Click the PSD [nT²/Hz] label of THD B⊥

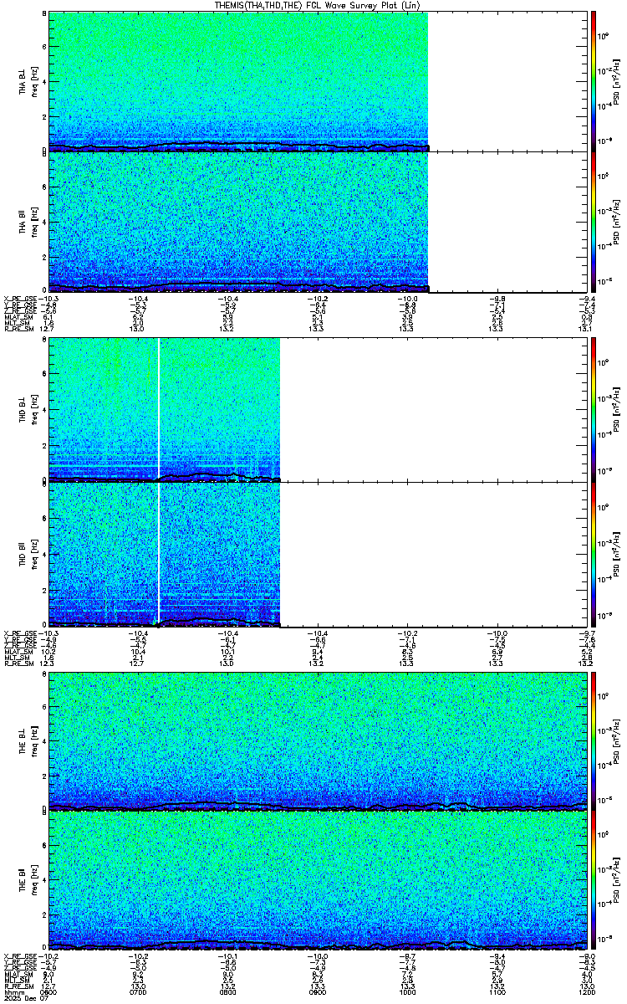tap(619, 409)
